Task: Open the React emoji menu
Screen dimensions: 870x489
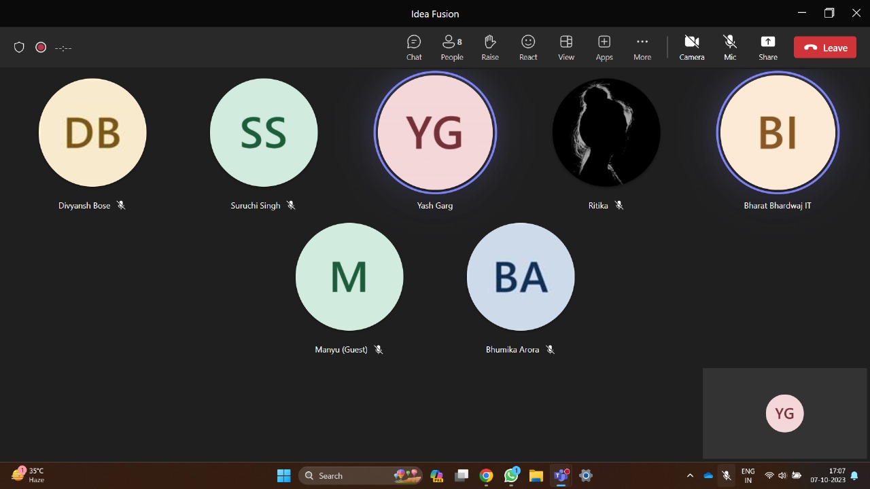Action: tap(528, 48)
